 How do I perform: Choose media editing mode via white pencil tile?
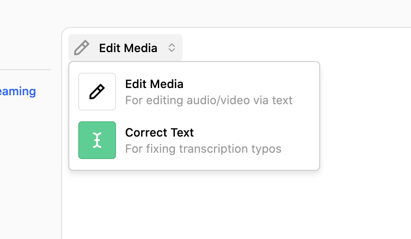coord(97,92)
